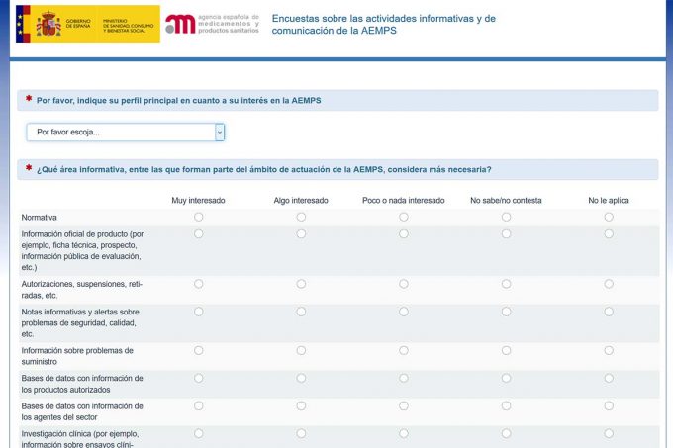Viewport: 673px width, 448px height.
Task: Choose 'No le aplica' for Normativa
Action: pyautogui.click(x=609, y=217)
